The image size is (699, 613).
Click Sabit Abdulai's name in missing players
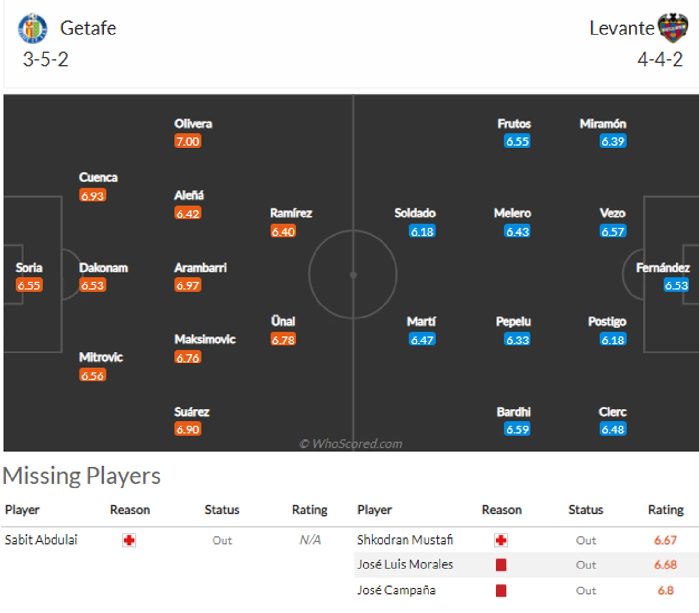[x=41, y=540]
